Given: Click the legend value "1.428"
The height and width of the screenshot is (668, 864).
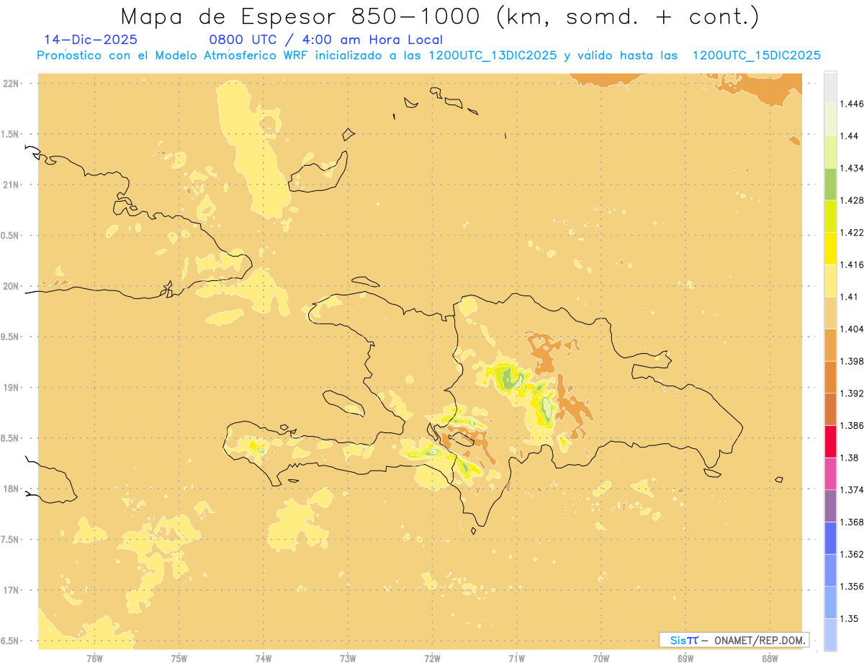Looking at the screenshot, I should (852, 200).
